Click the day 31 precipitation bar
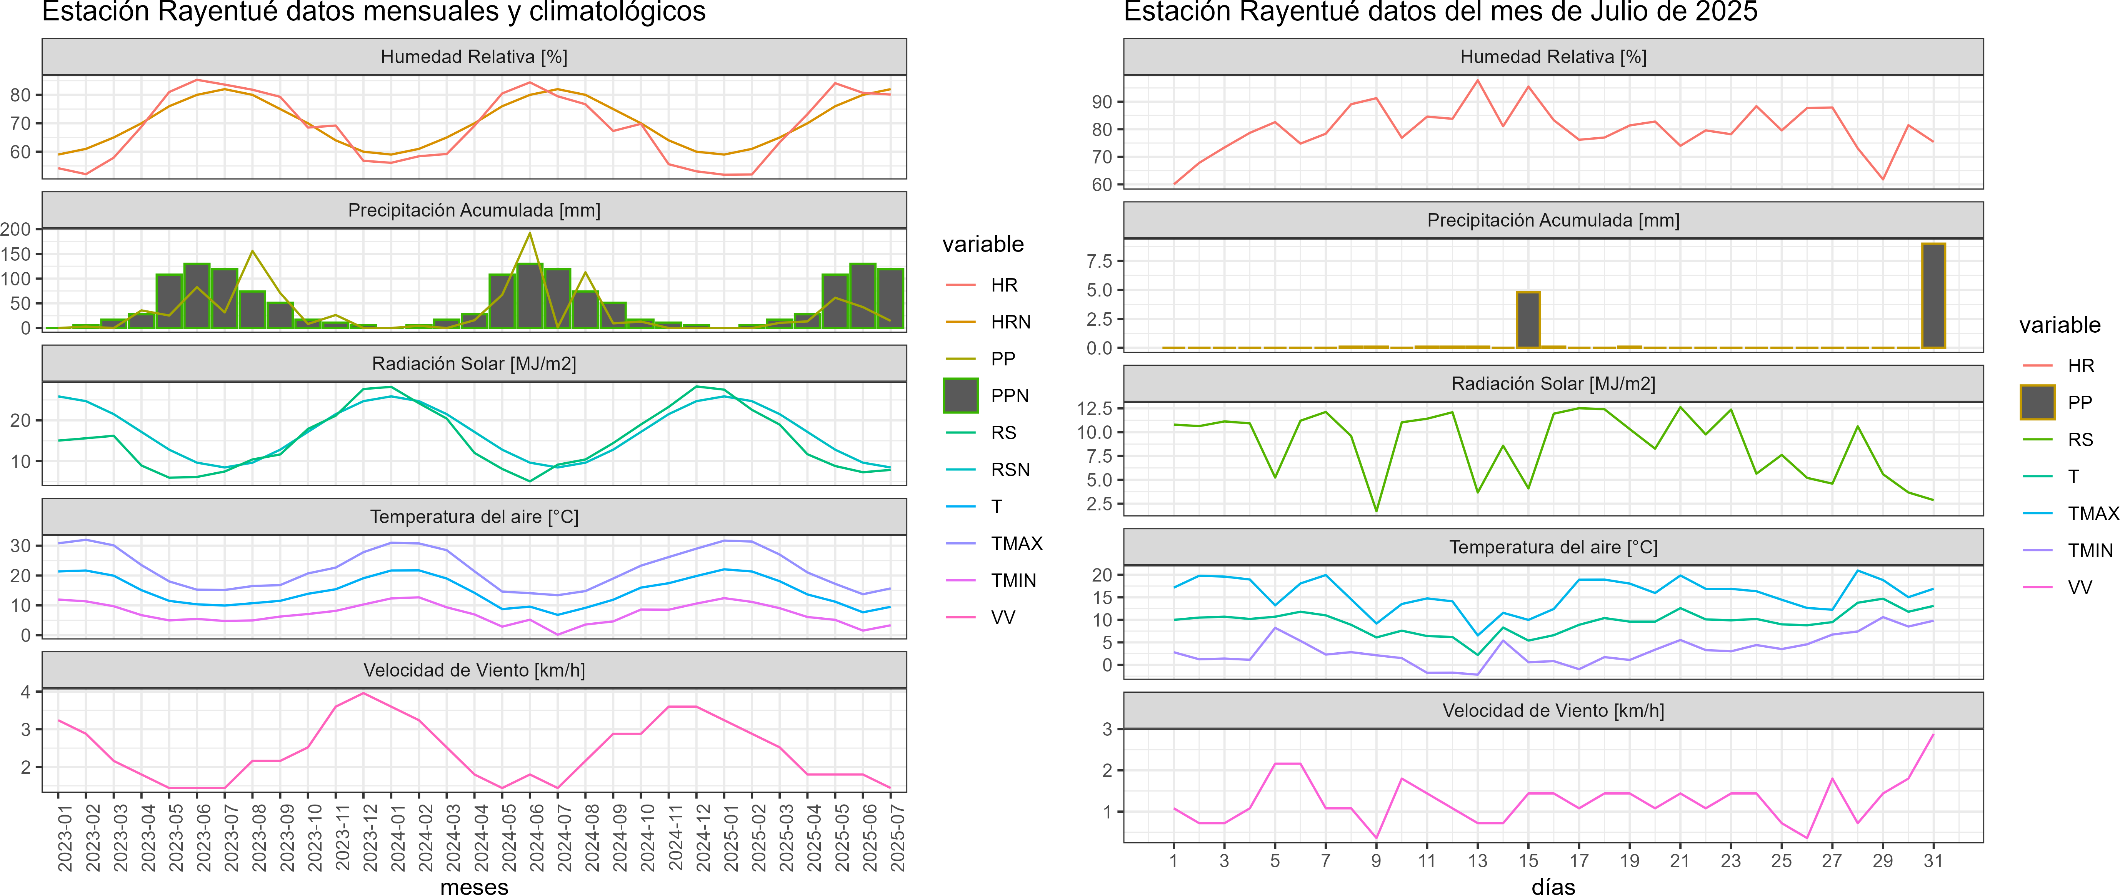This screenshot has height=895, width=2120. coord(1933,295)
